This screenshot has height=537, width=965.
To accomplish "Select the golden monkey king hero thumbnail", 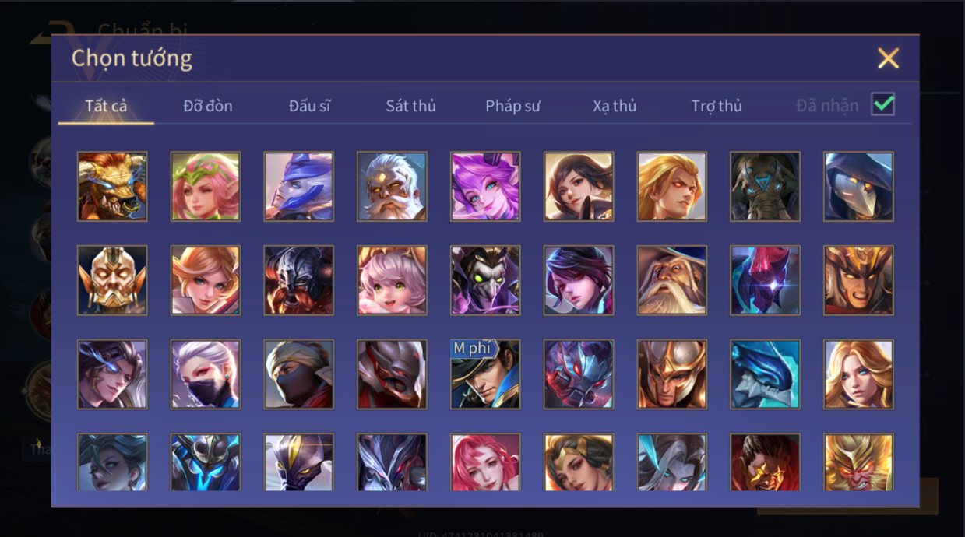I will pyautogui.click(x=858, y=462).
